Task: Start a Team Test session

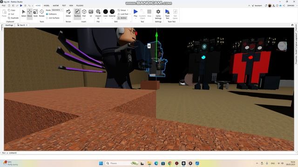Action: click(x=167, y=14)
